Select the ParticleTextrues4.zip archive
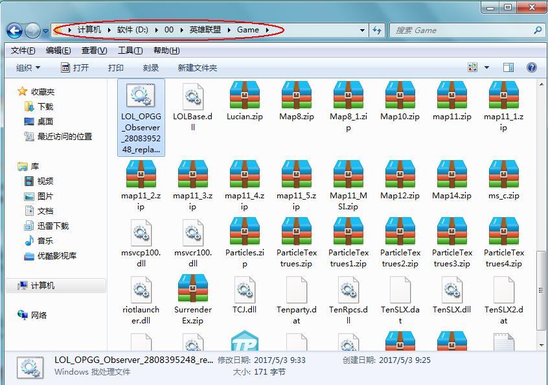The width and height of the screenshot is (548, 385). (x=503, y=243)
